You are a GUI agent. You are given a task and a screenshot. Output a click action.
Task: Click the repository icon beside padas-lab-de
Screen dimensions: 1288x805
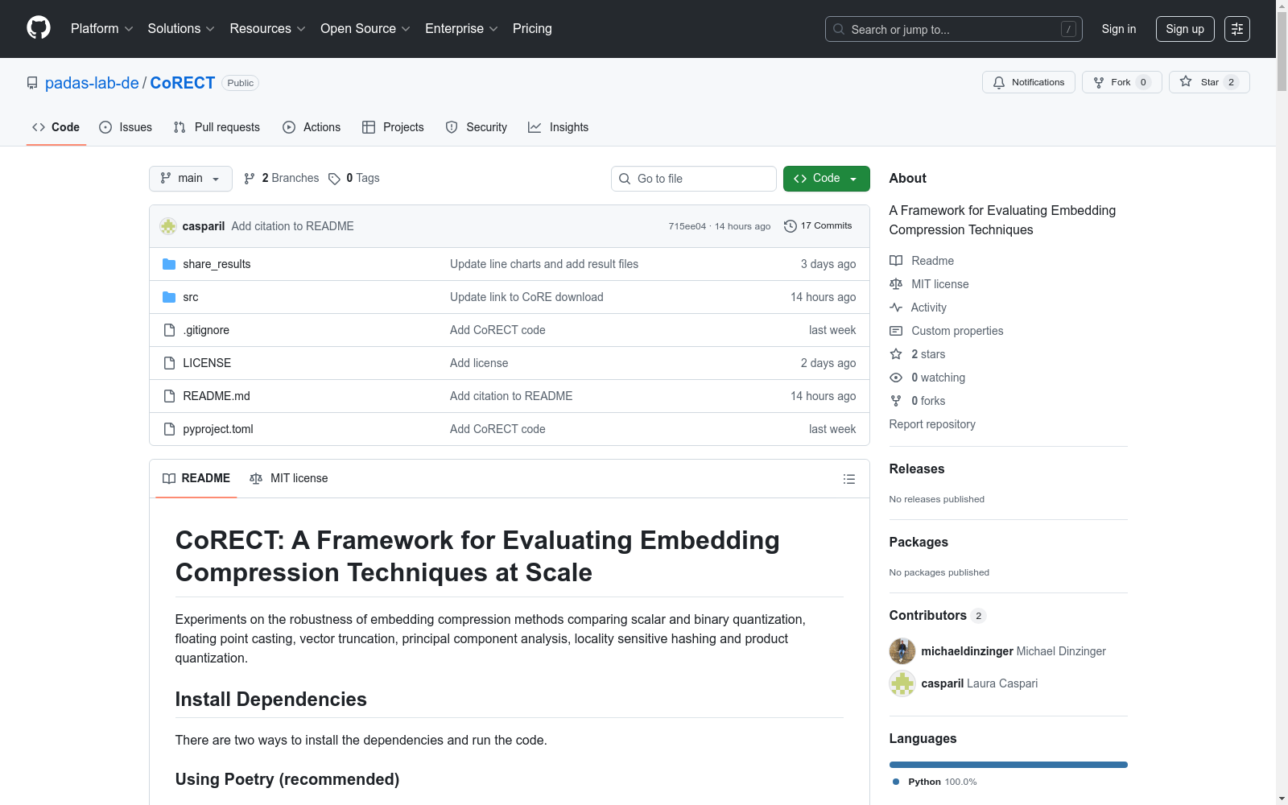click(32, 83)
